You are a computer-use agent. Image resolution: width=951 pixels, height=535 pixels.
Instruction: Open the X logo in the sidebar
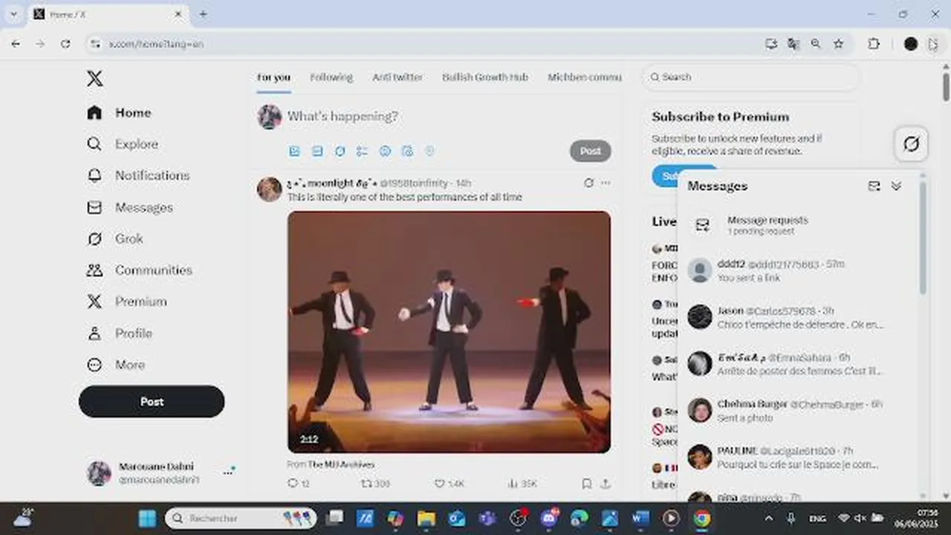(x=95, y=78)
